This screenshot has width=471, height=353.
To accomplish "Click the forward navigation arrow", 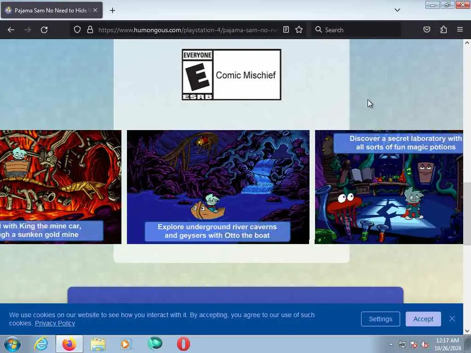I will pos(27,30).
